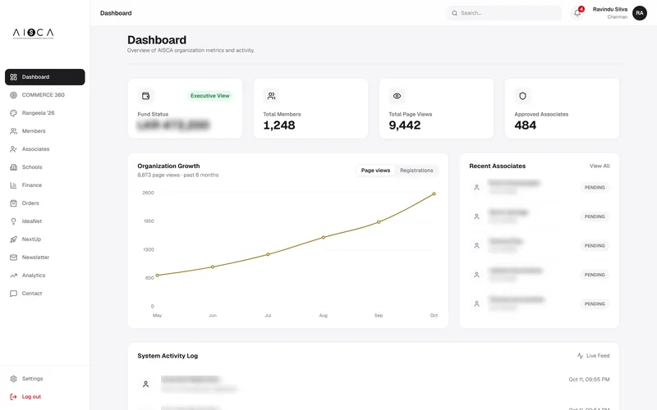
Task: Click the search magnifier icon
Action: pos(455,13)
